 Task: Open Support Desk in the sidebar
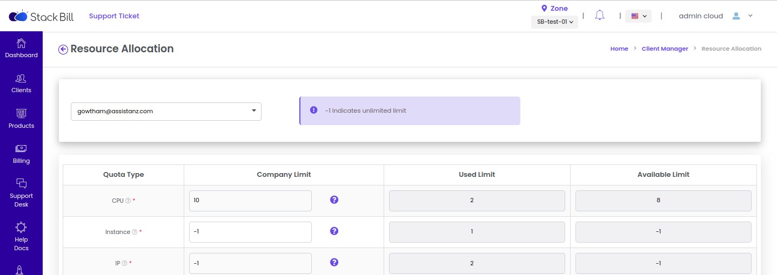pos(21,193)
